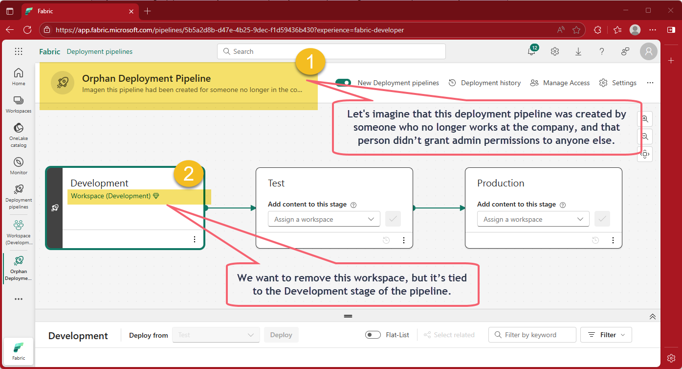
Task: Open Fabric experience switcher at bottom left
Action: (x=19, y=351)
